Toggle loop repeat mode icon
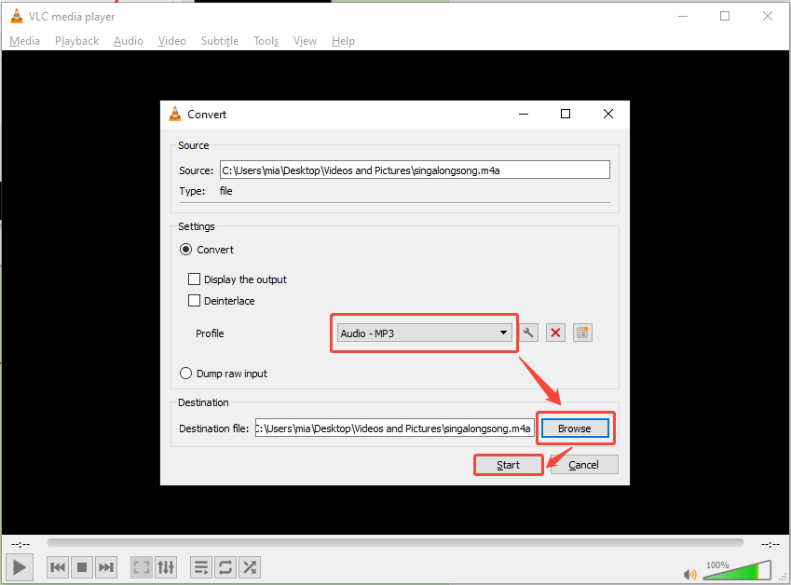The width and height of the screenshot is (791, 585). click(x=225, y=567)
